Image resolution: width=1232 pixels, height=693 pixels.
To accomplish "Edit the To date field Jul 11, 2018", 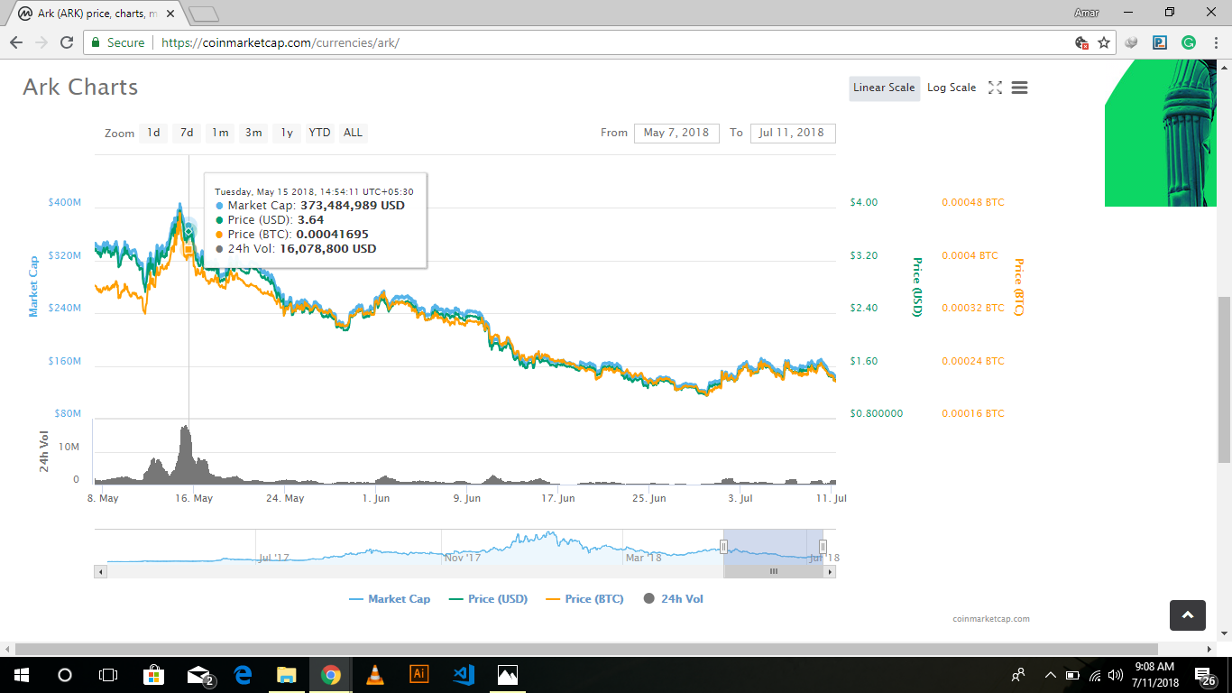I will pyautogui.click(x=792, y=133).
